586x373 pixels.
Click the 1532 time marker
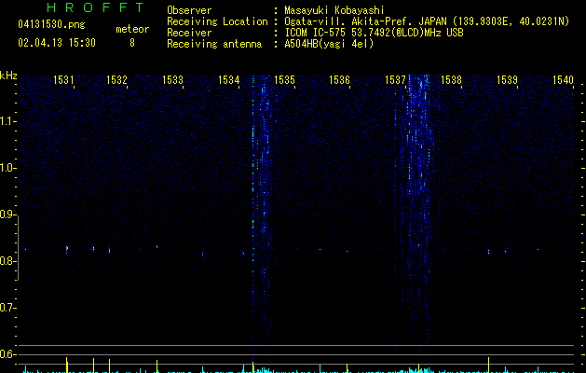tap(117, 80)
